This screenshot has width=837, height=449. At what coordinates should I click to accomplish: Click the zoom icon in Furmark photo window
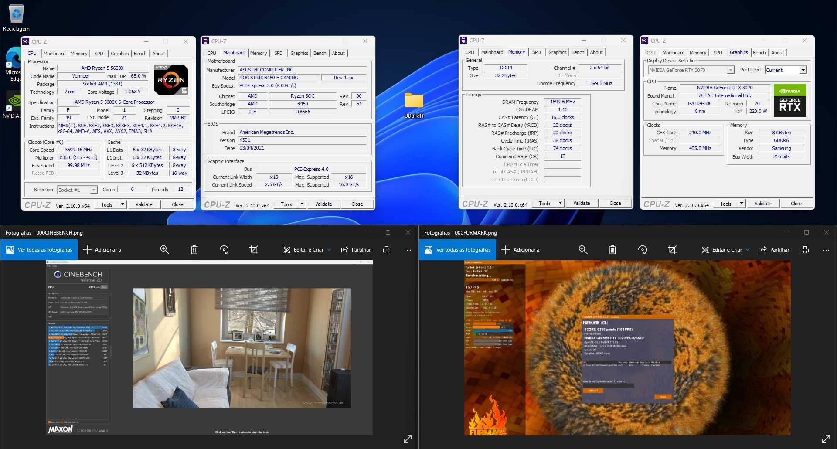pyautogui.click(x=583, y=250)
